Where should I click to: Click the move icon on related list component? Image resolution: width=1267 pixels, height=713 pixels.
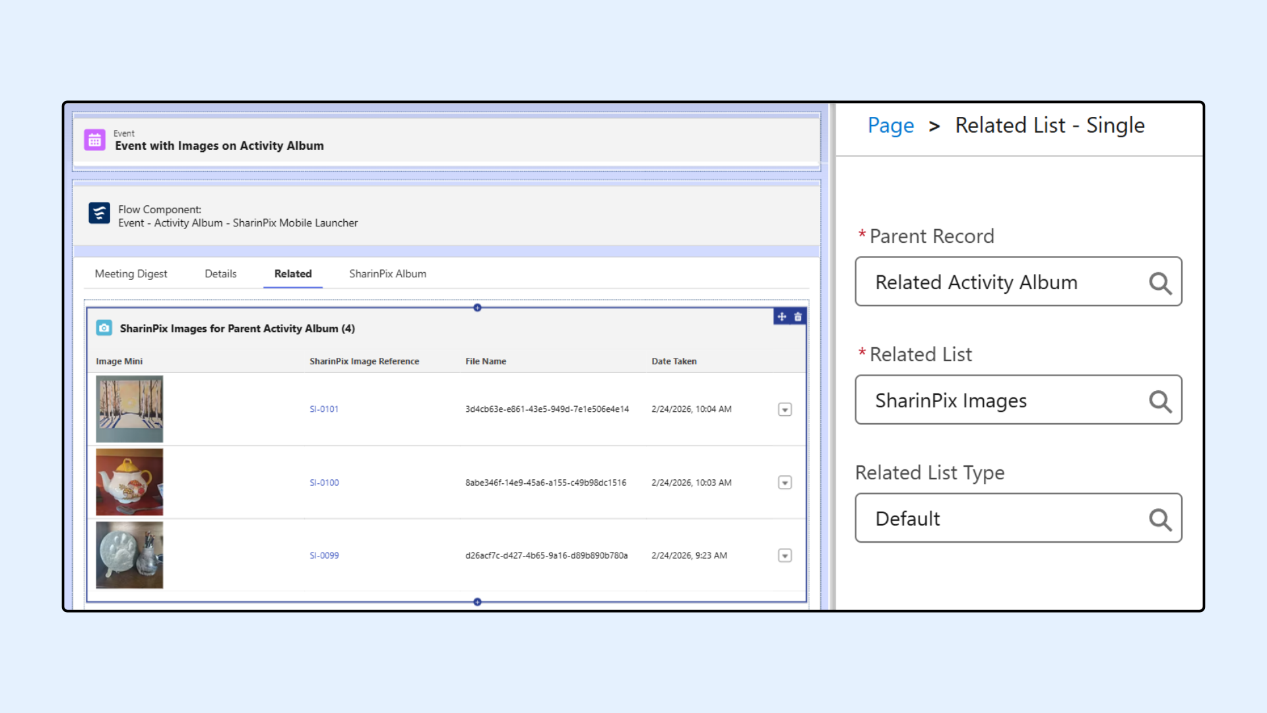coord(782,317)
